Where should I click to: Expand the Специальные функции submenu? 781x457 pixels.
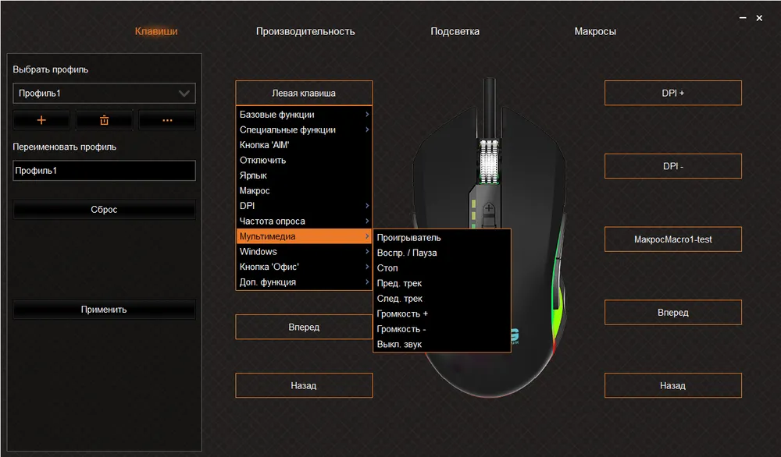pos(303,129)
